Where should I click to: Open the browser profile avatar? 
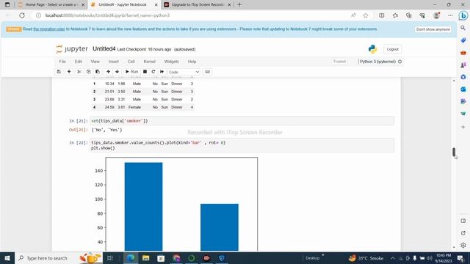436,15
